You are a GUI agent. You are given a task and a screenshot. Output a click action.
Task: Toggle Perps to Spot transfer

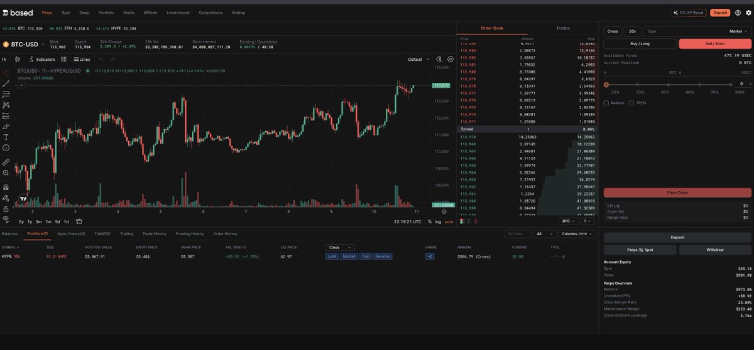click(640, 250)
